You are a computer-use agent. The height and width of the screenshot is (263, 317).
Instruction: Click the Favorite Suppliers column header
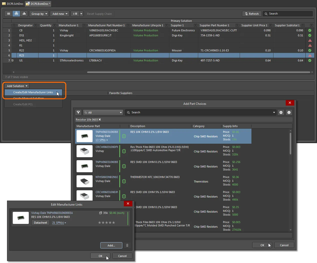[x=121, y=93]
